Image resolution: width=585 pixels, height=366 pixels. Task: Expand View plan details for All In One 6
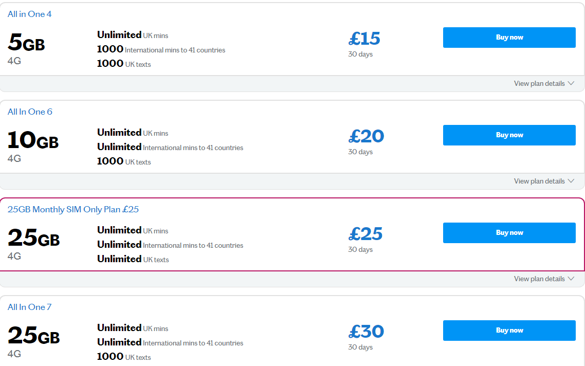(539, 181)
